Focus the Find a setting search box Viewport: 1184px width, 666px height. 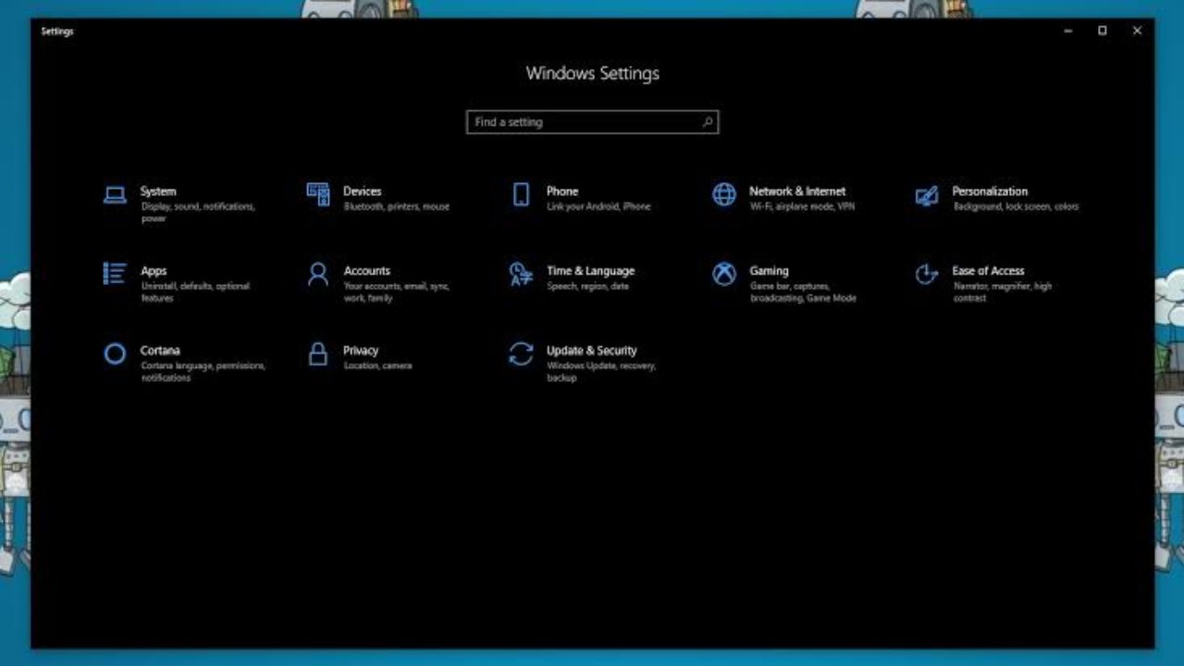pyautogui.click(x=592, y=122)
